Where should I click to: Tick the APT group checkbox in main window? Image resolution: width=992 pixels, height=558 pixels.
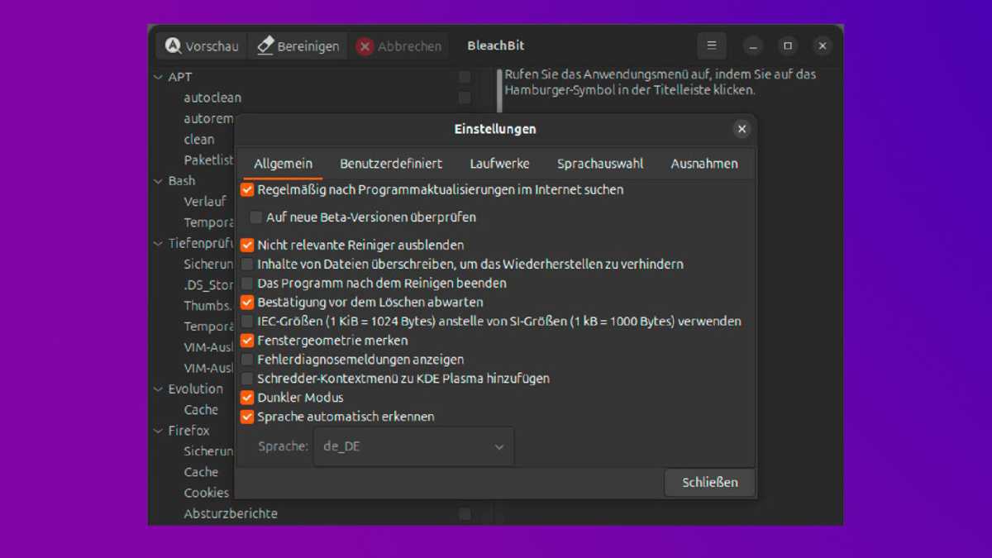click(465, 77)
